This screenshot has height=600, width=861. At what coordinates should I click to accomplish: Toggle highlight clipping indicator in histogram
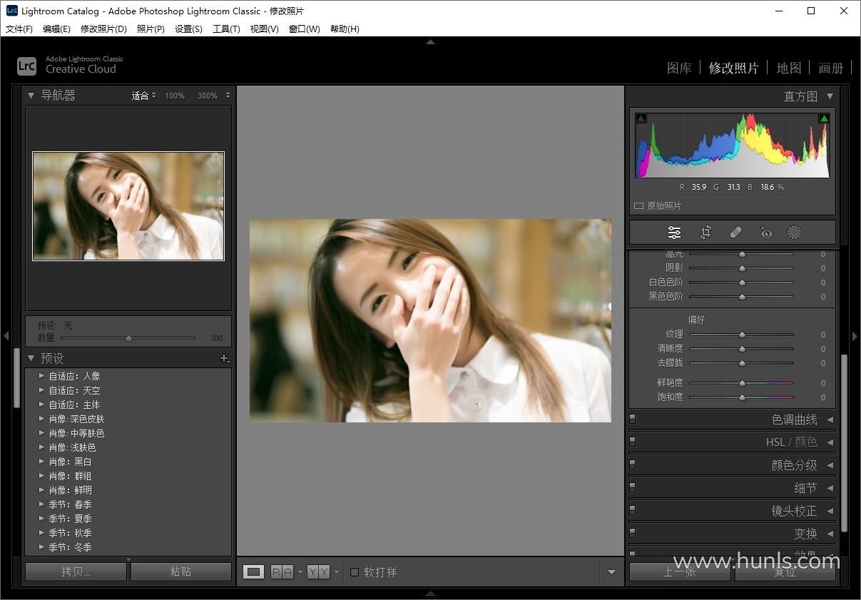click(824, 118)
